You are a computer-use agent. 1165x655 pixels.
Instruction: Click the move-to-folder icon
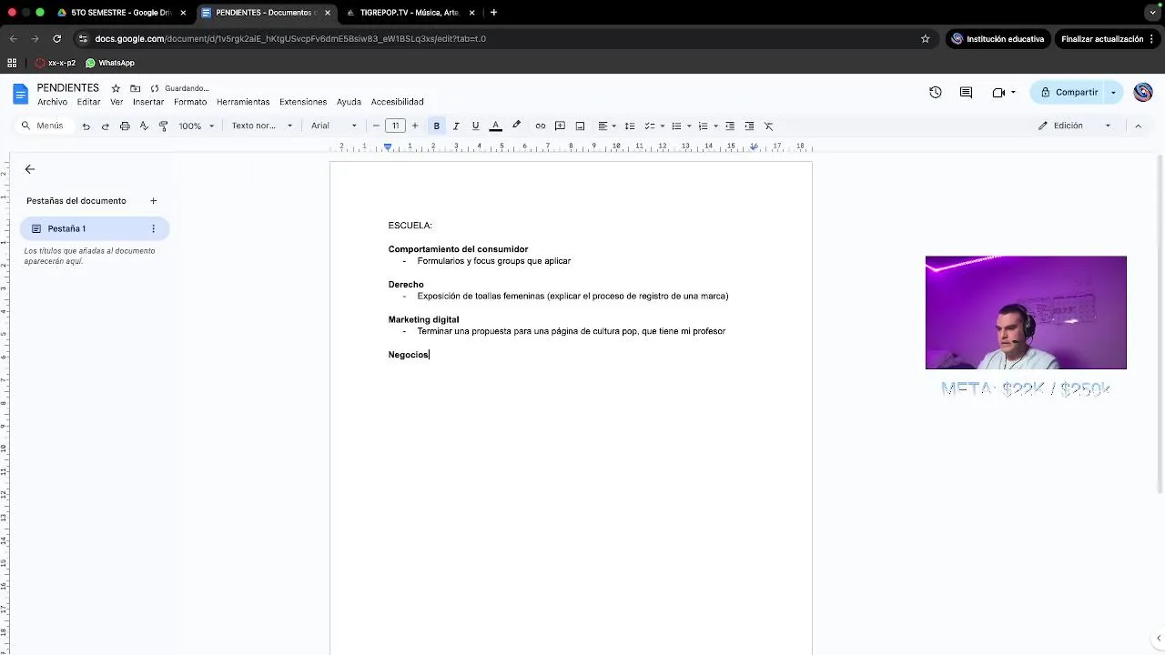(135, 88)
